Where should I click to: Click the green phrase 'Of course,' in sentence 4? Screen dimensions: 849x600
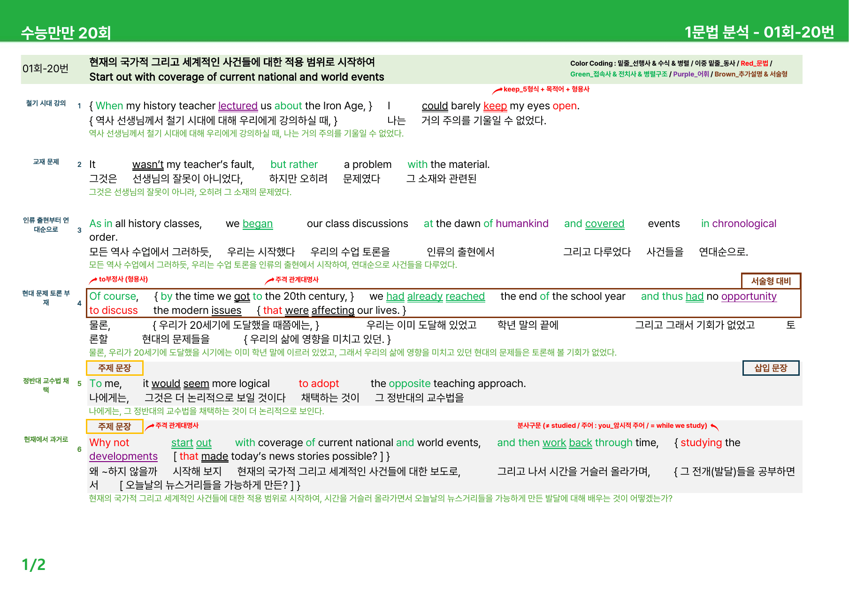point(114,296)
